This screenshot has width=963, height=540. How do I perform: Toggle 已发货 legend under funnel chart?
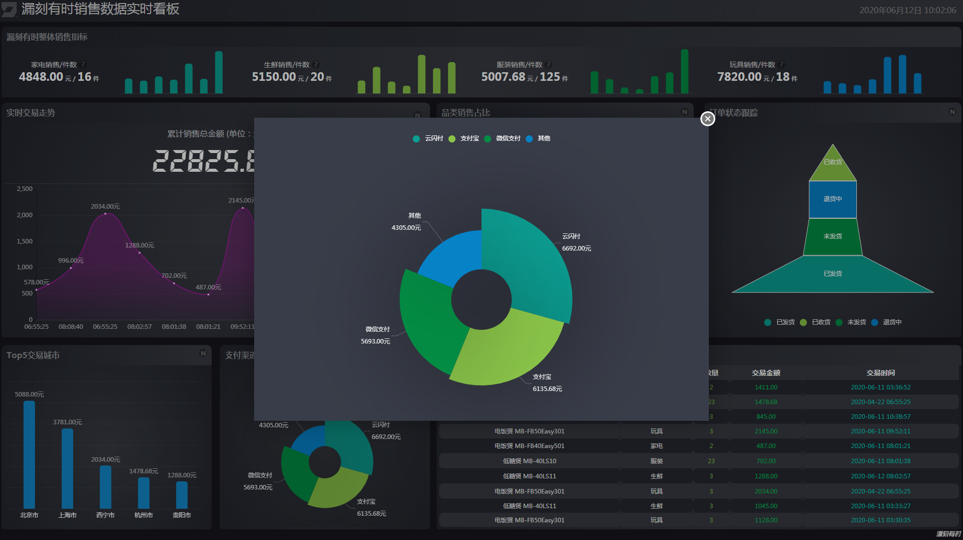(780, 322)
